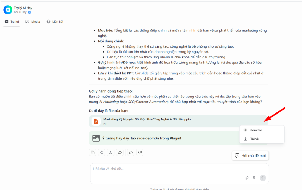The width and height of the screenshot is (302, 190).
Task: Start voice input with the microphone icon
Action: click(254, 178)
